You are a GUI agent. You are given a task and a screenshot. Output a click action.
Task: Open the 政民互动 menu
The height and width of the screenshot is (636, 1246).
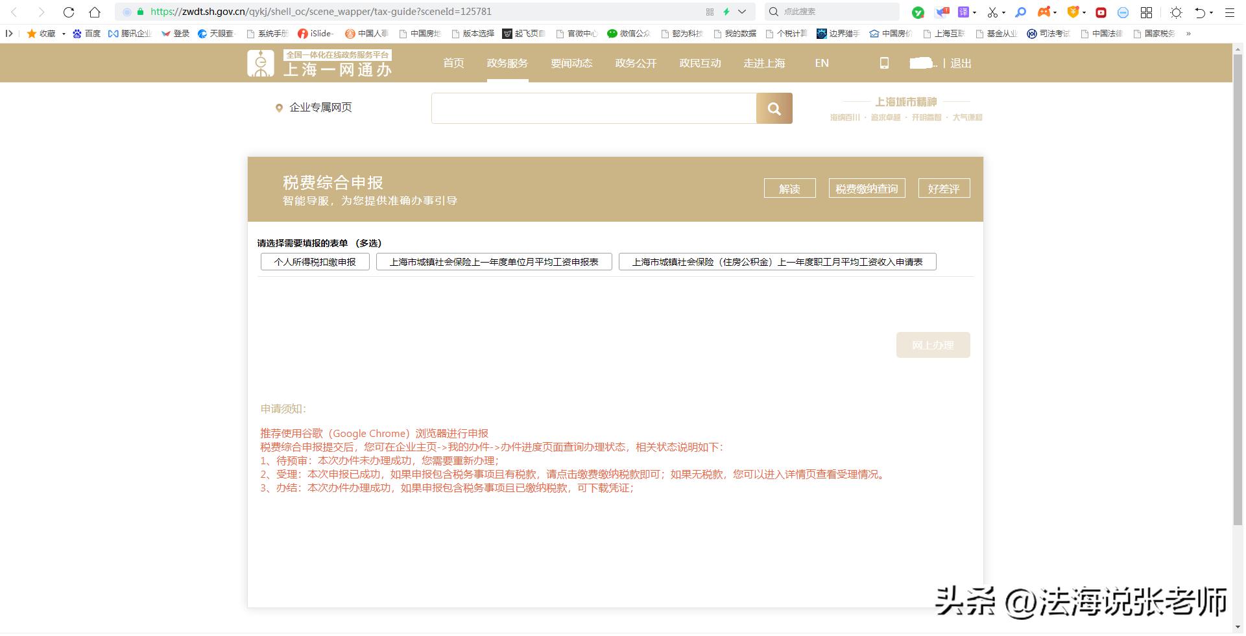[701, 63]
